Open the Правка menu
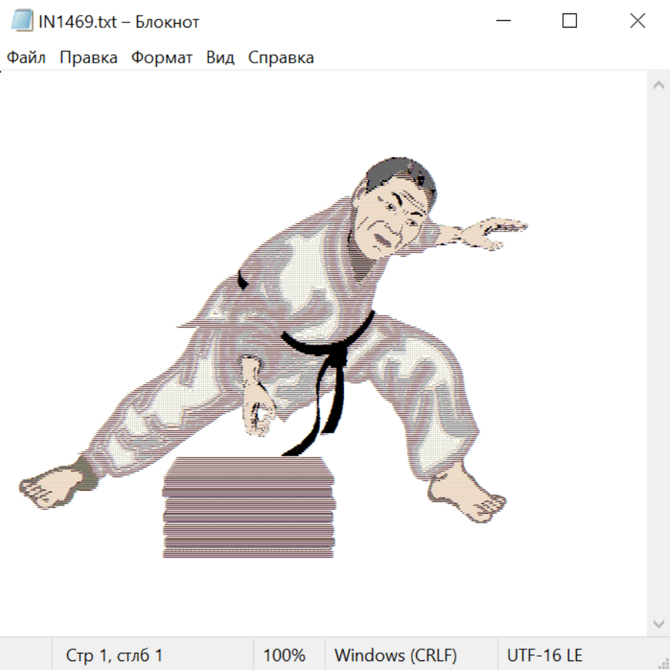Image resolution: width=670 pixels, height=670 pixels. (88, 58)
